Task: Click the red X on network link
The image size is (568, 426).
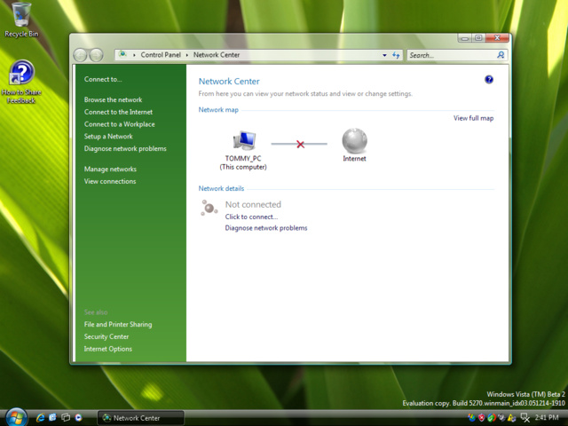Action: click(x=300, y=144)
